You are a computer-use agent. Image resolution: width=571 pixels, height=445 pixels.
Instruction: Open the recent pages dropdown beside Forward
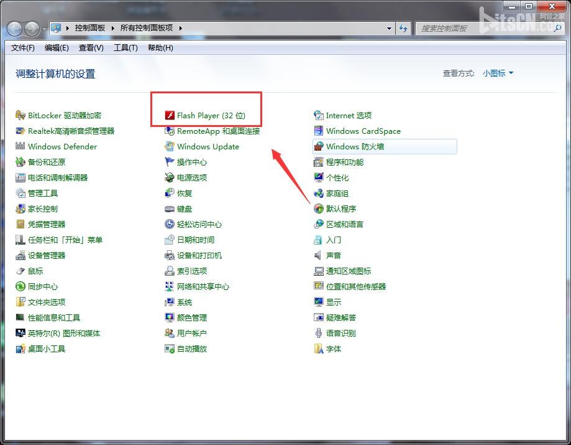click(x=43, y=29)
